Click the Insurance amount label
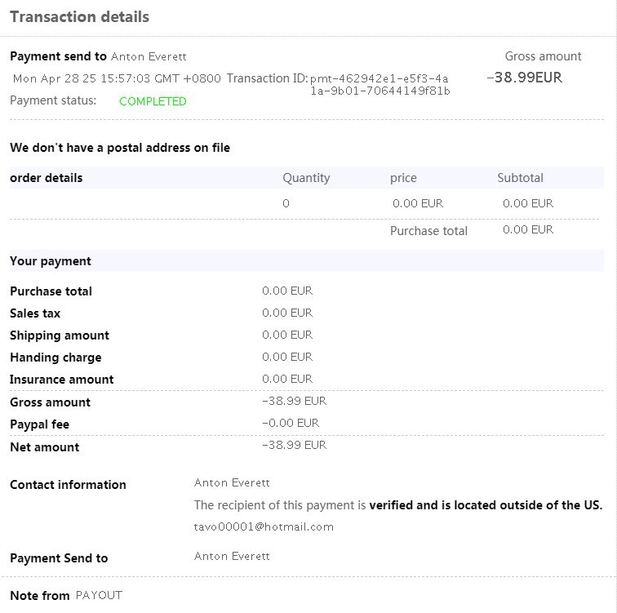This screenshot has height=613, width=617. pyautogui.click(x=62, y=380)
